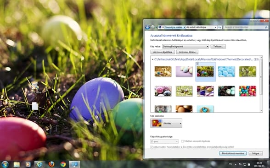Click the Mégse cancel button

tap(256, 153)
